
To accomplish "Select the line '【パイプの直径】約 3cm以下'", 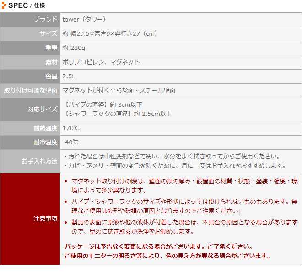I will [102, 105].
